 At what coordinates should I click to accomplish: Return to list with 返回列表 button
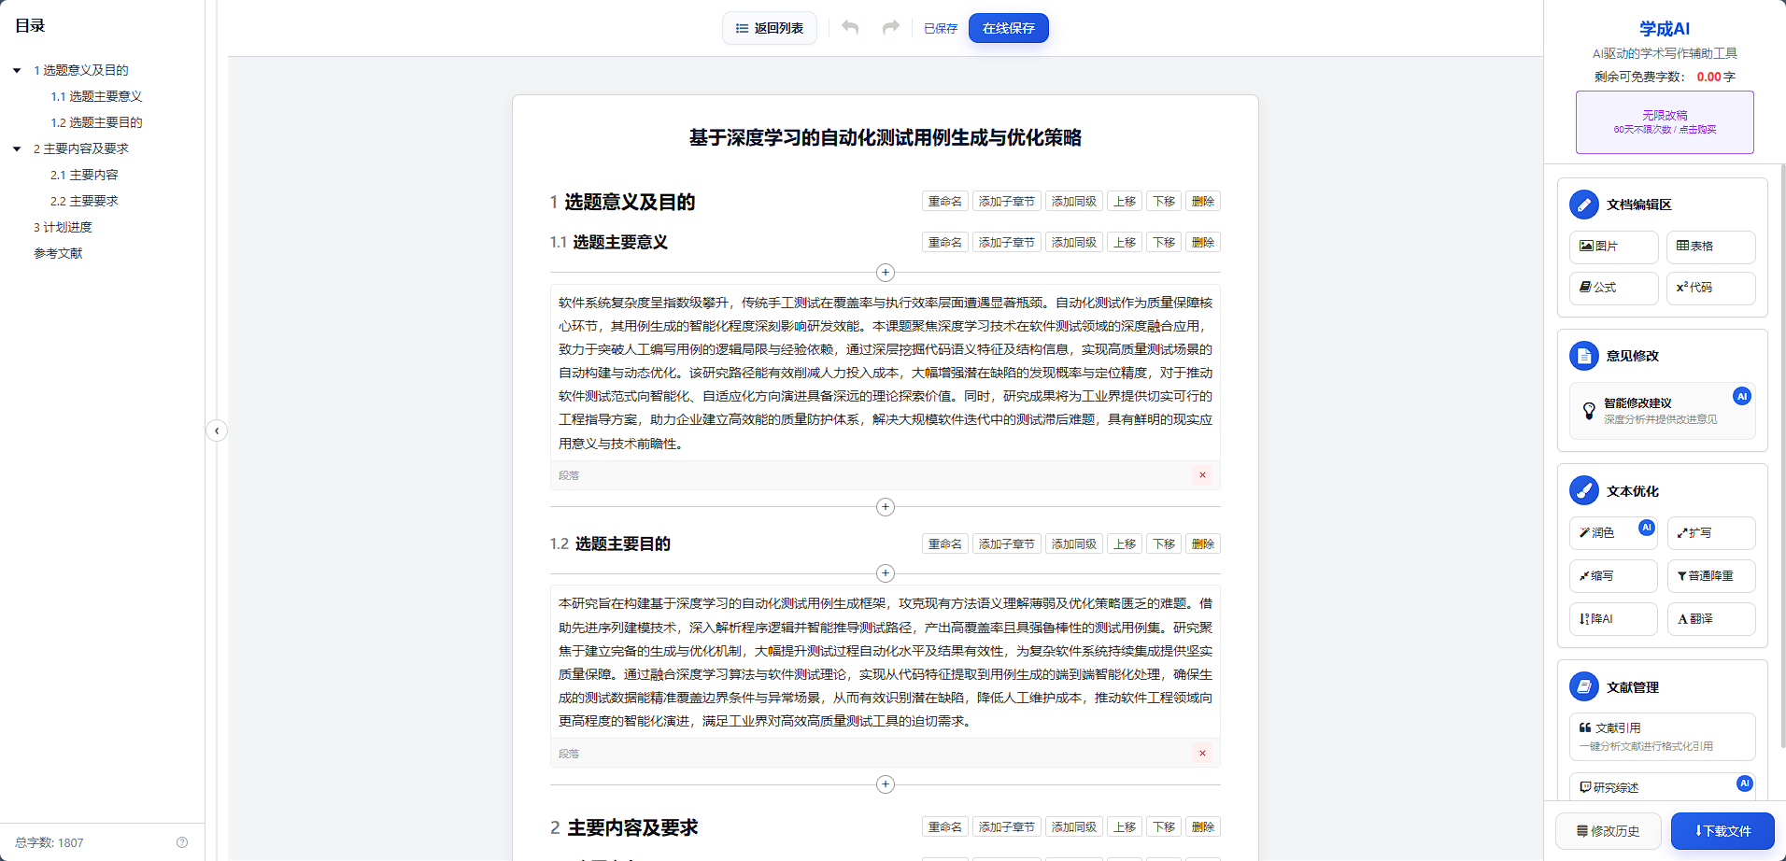pos(770,28)
